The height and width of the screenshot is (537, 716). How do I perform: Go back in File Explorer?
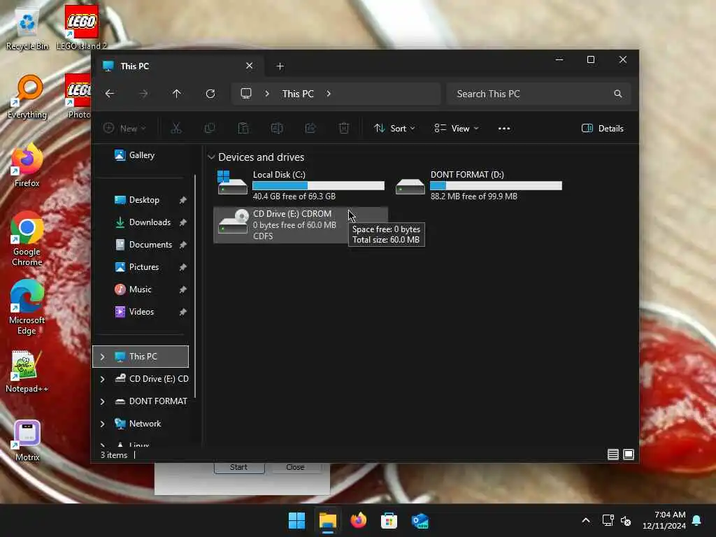pos(110,94)
